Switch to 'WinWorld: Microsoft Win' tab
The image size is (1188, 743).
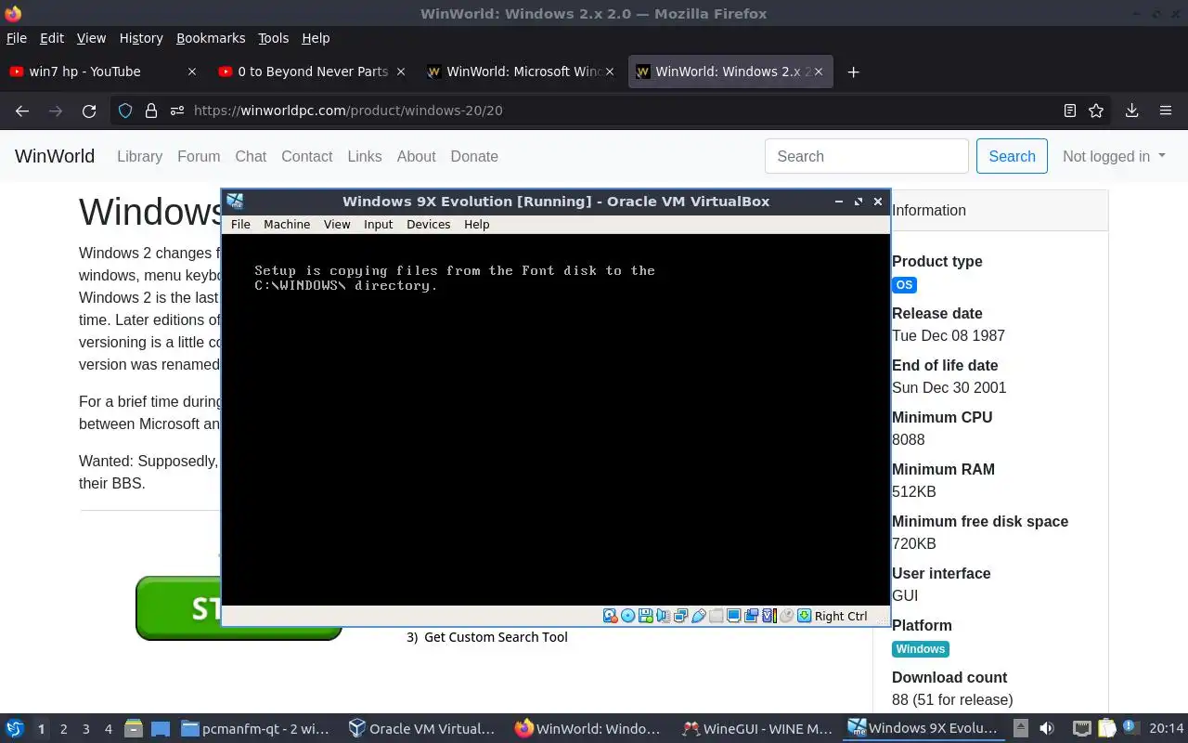[522, 72]
